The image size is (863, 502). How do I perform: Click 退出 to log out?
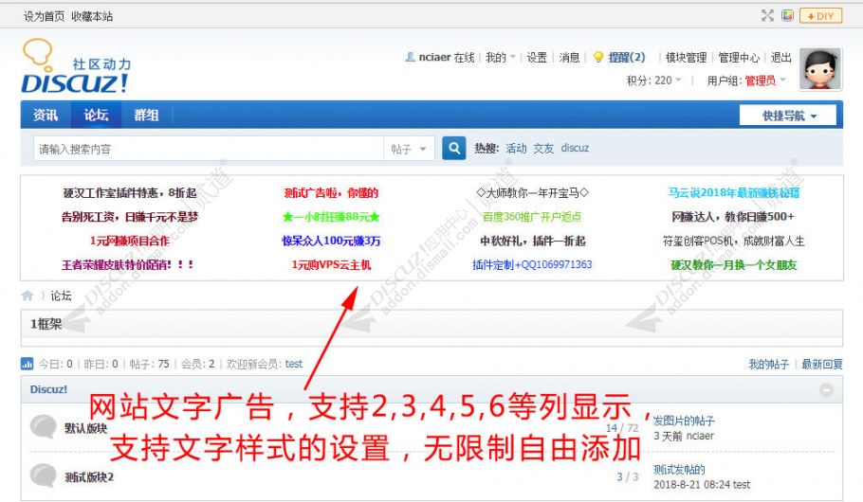(x=781, y=57)
